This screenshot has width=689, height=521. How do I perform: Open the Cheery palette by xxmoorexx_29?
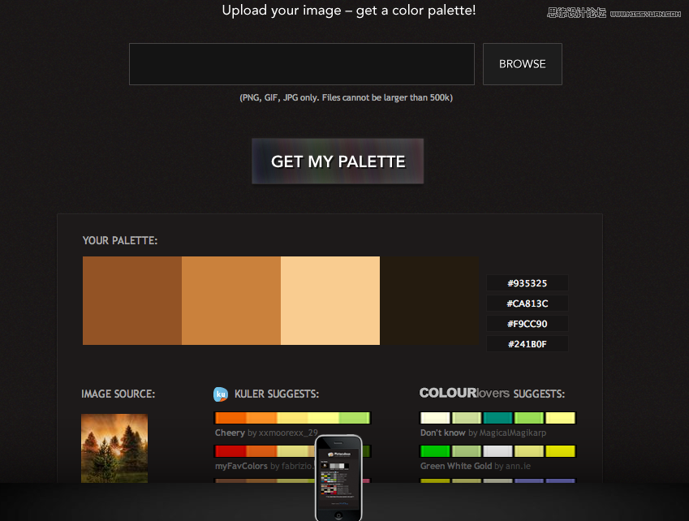point(266,433)
